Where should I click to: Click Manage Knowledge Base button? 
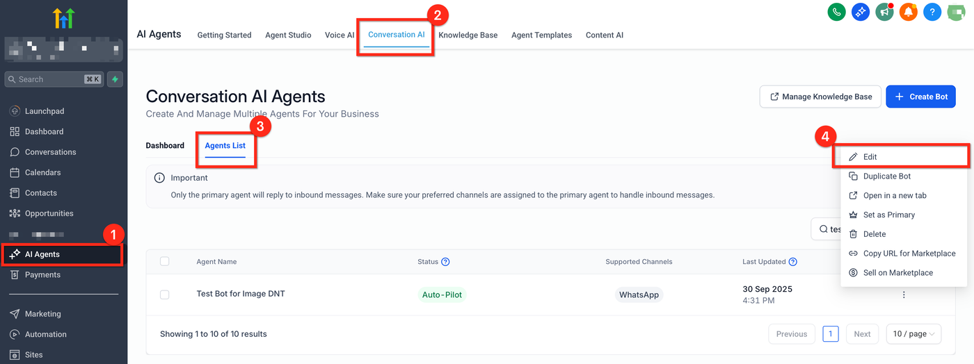(x=820, y=97)
